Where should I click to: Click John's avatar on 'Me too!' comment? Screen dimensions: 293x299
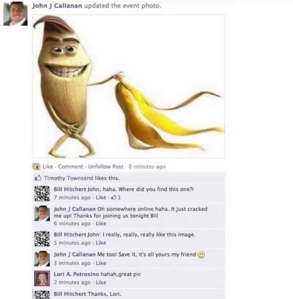42,258
